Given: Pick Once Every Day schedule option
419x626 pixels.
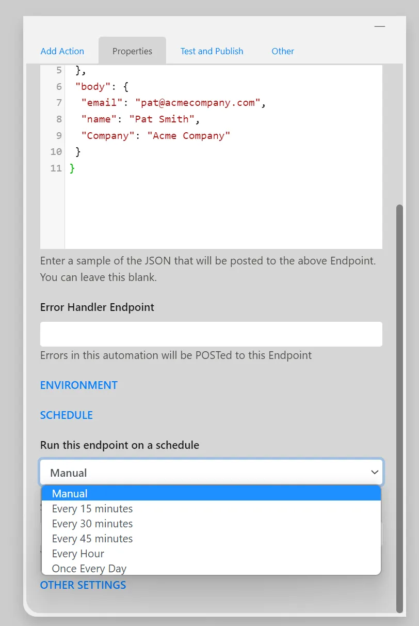Looking at the screenshot, I should (x=211, y=568).
